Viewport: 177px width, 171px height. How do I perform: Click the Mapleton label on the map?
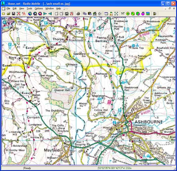(98, 96)
